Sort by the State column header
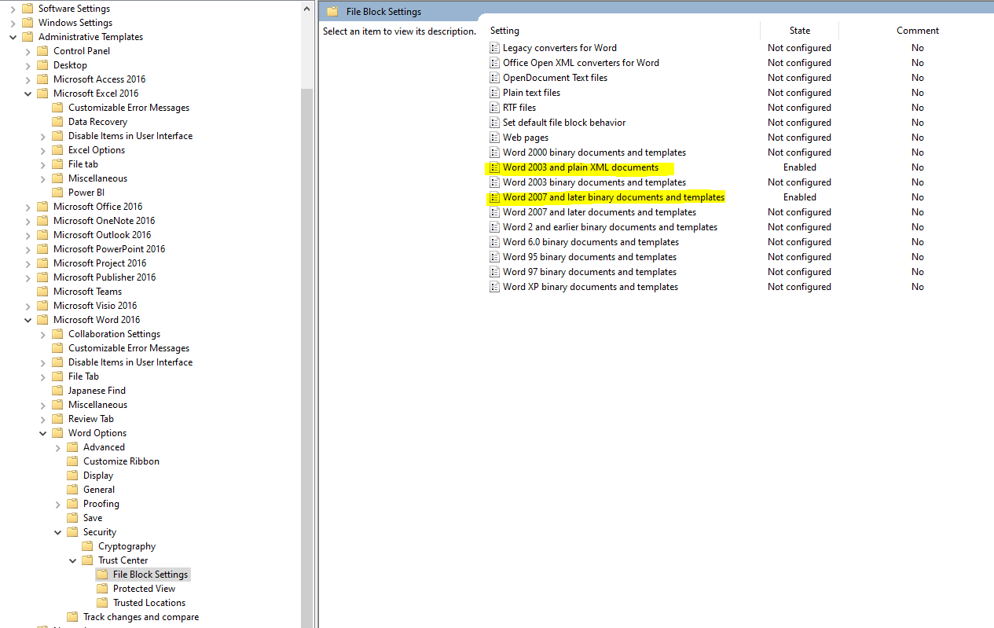Image resolution: width=994 pixels, height=628 pixels. click(x=800, y=31)
